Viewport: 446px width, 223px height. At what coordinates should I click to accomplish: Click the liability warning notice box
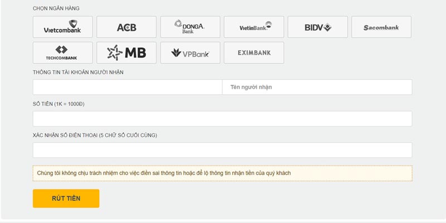point(222,173)
